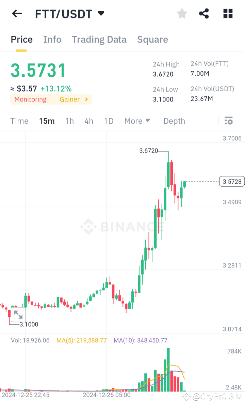This screenshot has width=245, height=404.
Task: Select the 1D candlestick interval
Action: (x=109, y=121)
